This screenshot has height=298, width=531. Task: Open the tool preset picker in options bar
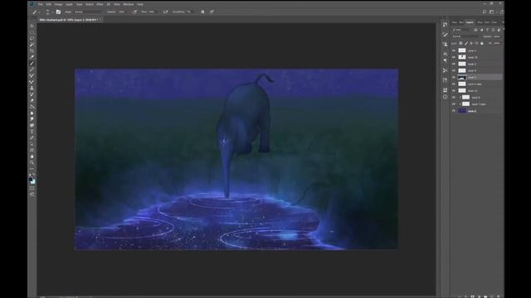click(x=36, y=12)
